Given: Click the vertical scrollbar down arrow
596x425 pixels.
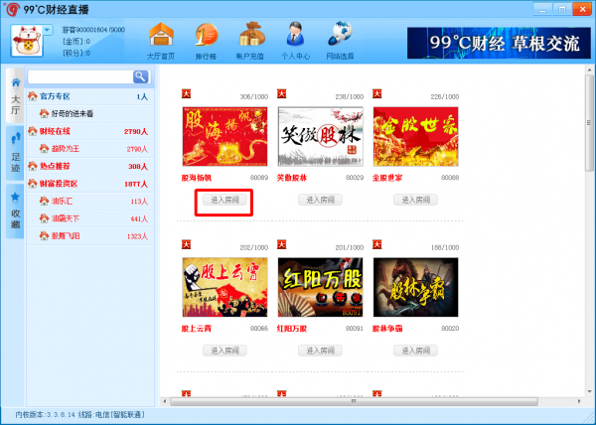Looking at the screenshot, I should [x=589, y=391].
